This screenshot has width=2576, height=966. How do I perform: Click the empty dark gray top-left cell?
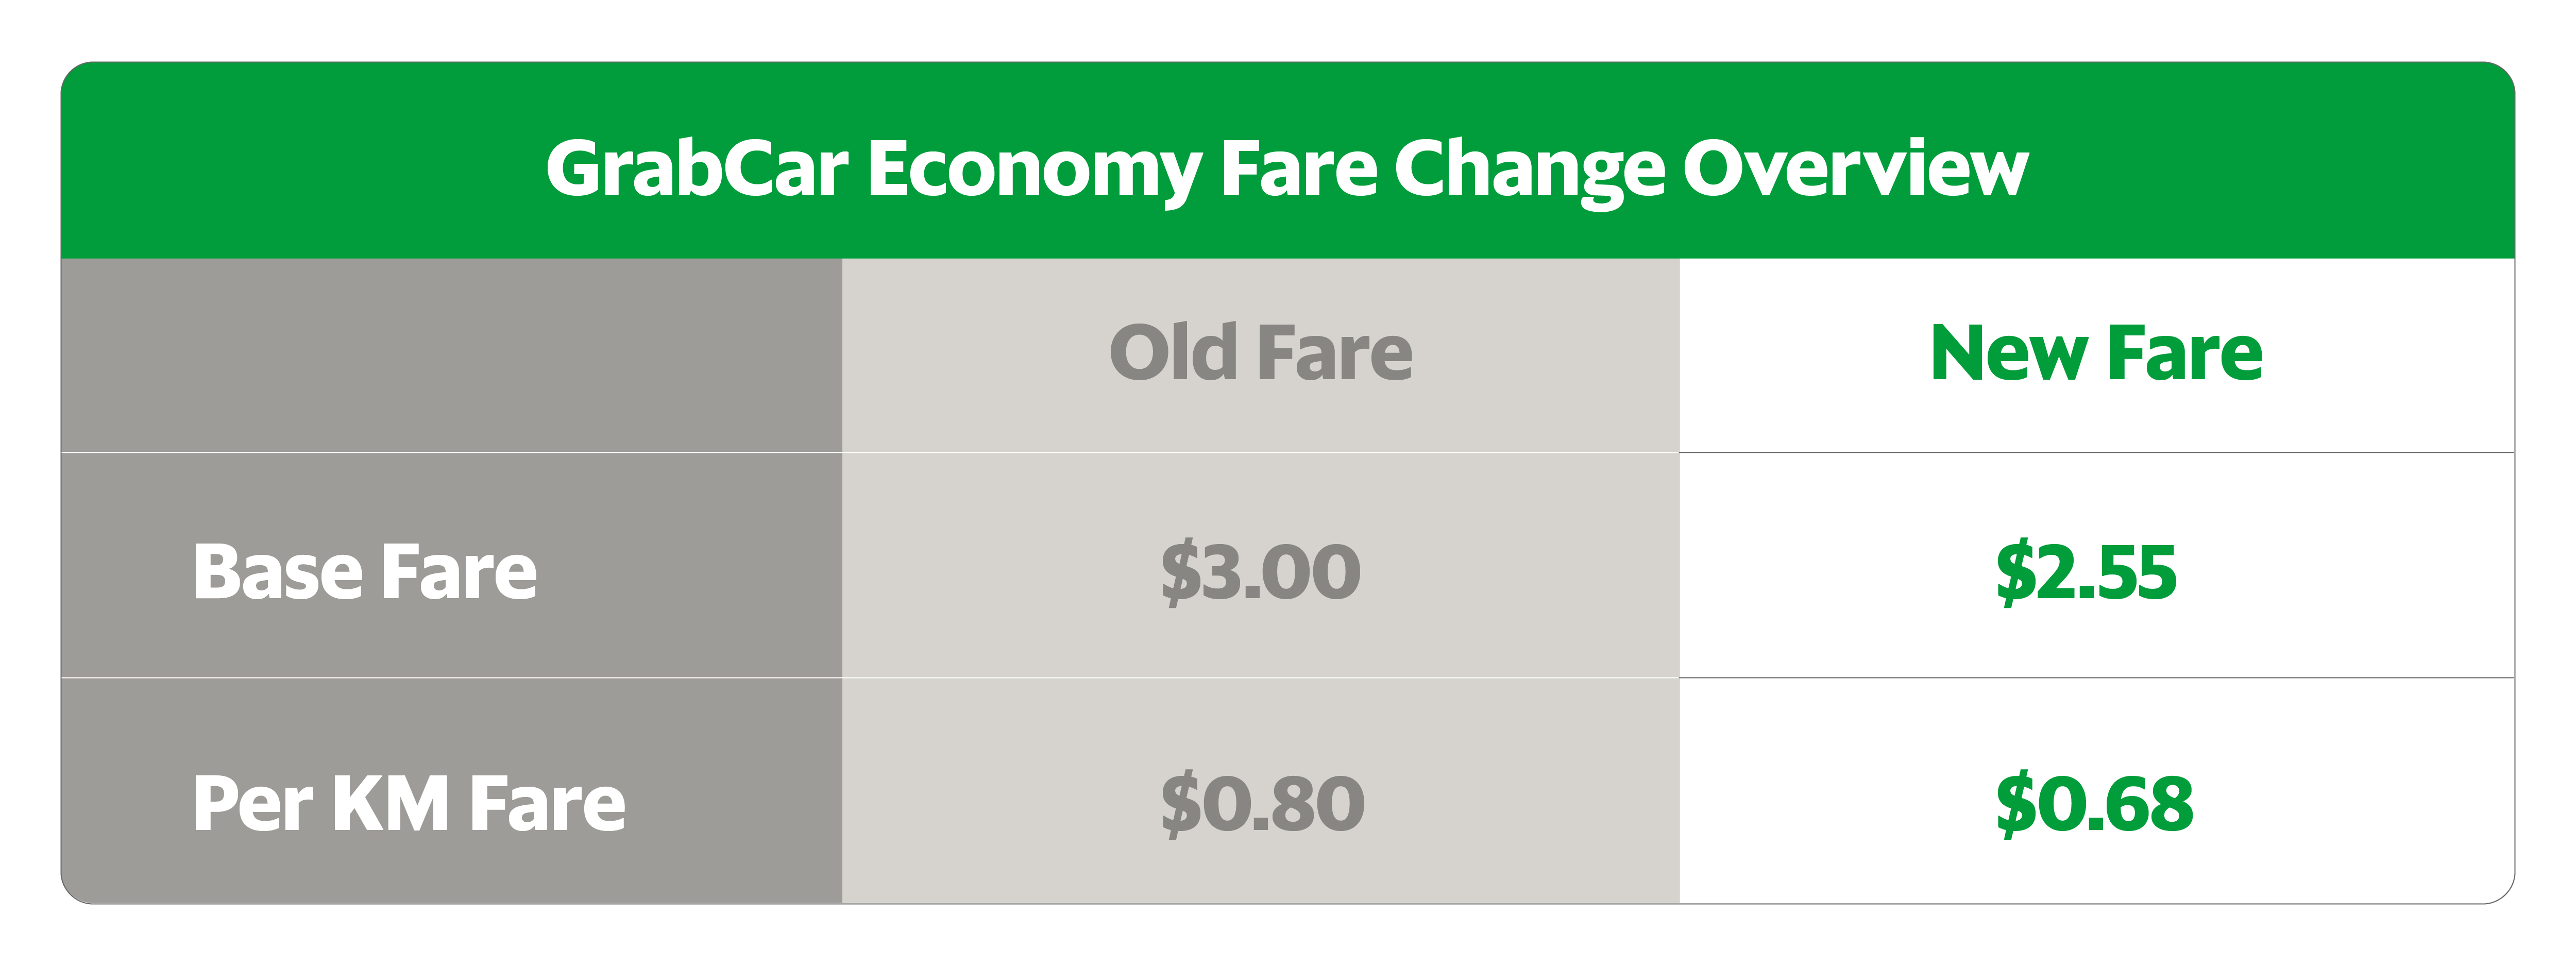451,355
